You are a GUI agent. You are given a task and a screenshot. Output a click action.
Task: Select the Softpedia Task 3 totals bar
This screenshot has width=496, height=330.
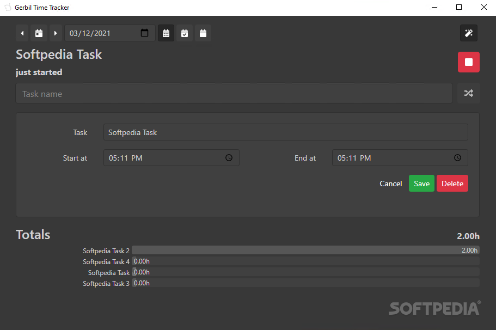(x=305, y=283)
